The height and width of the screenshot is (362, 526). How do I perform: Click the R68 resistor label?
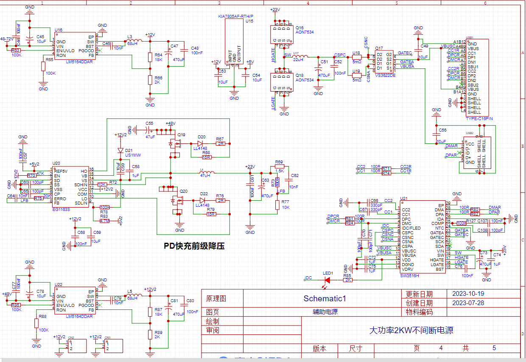tap(206, 152)
